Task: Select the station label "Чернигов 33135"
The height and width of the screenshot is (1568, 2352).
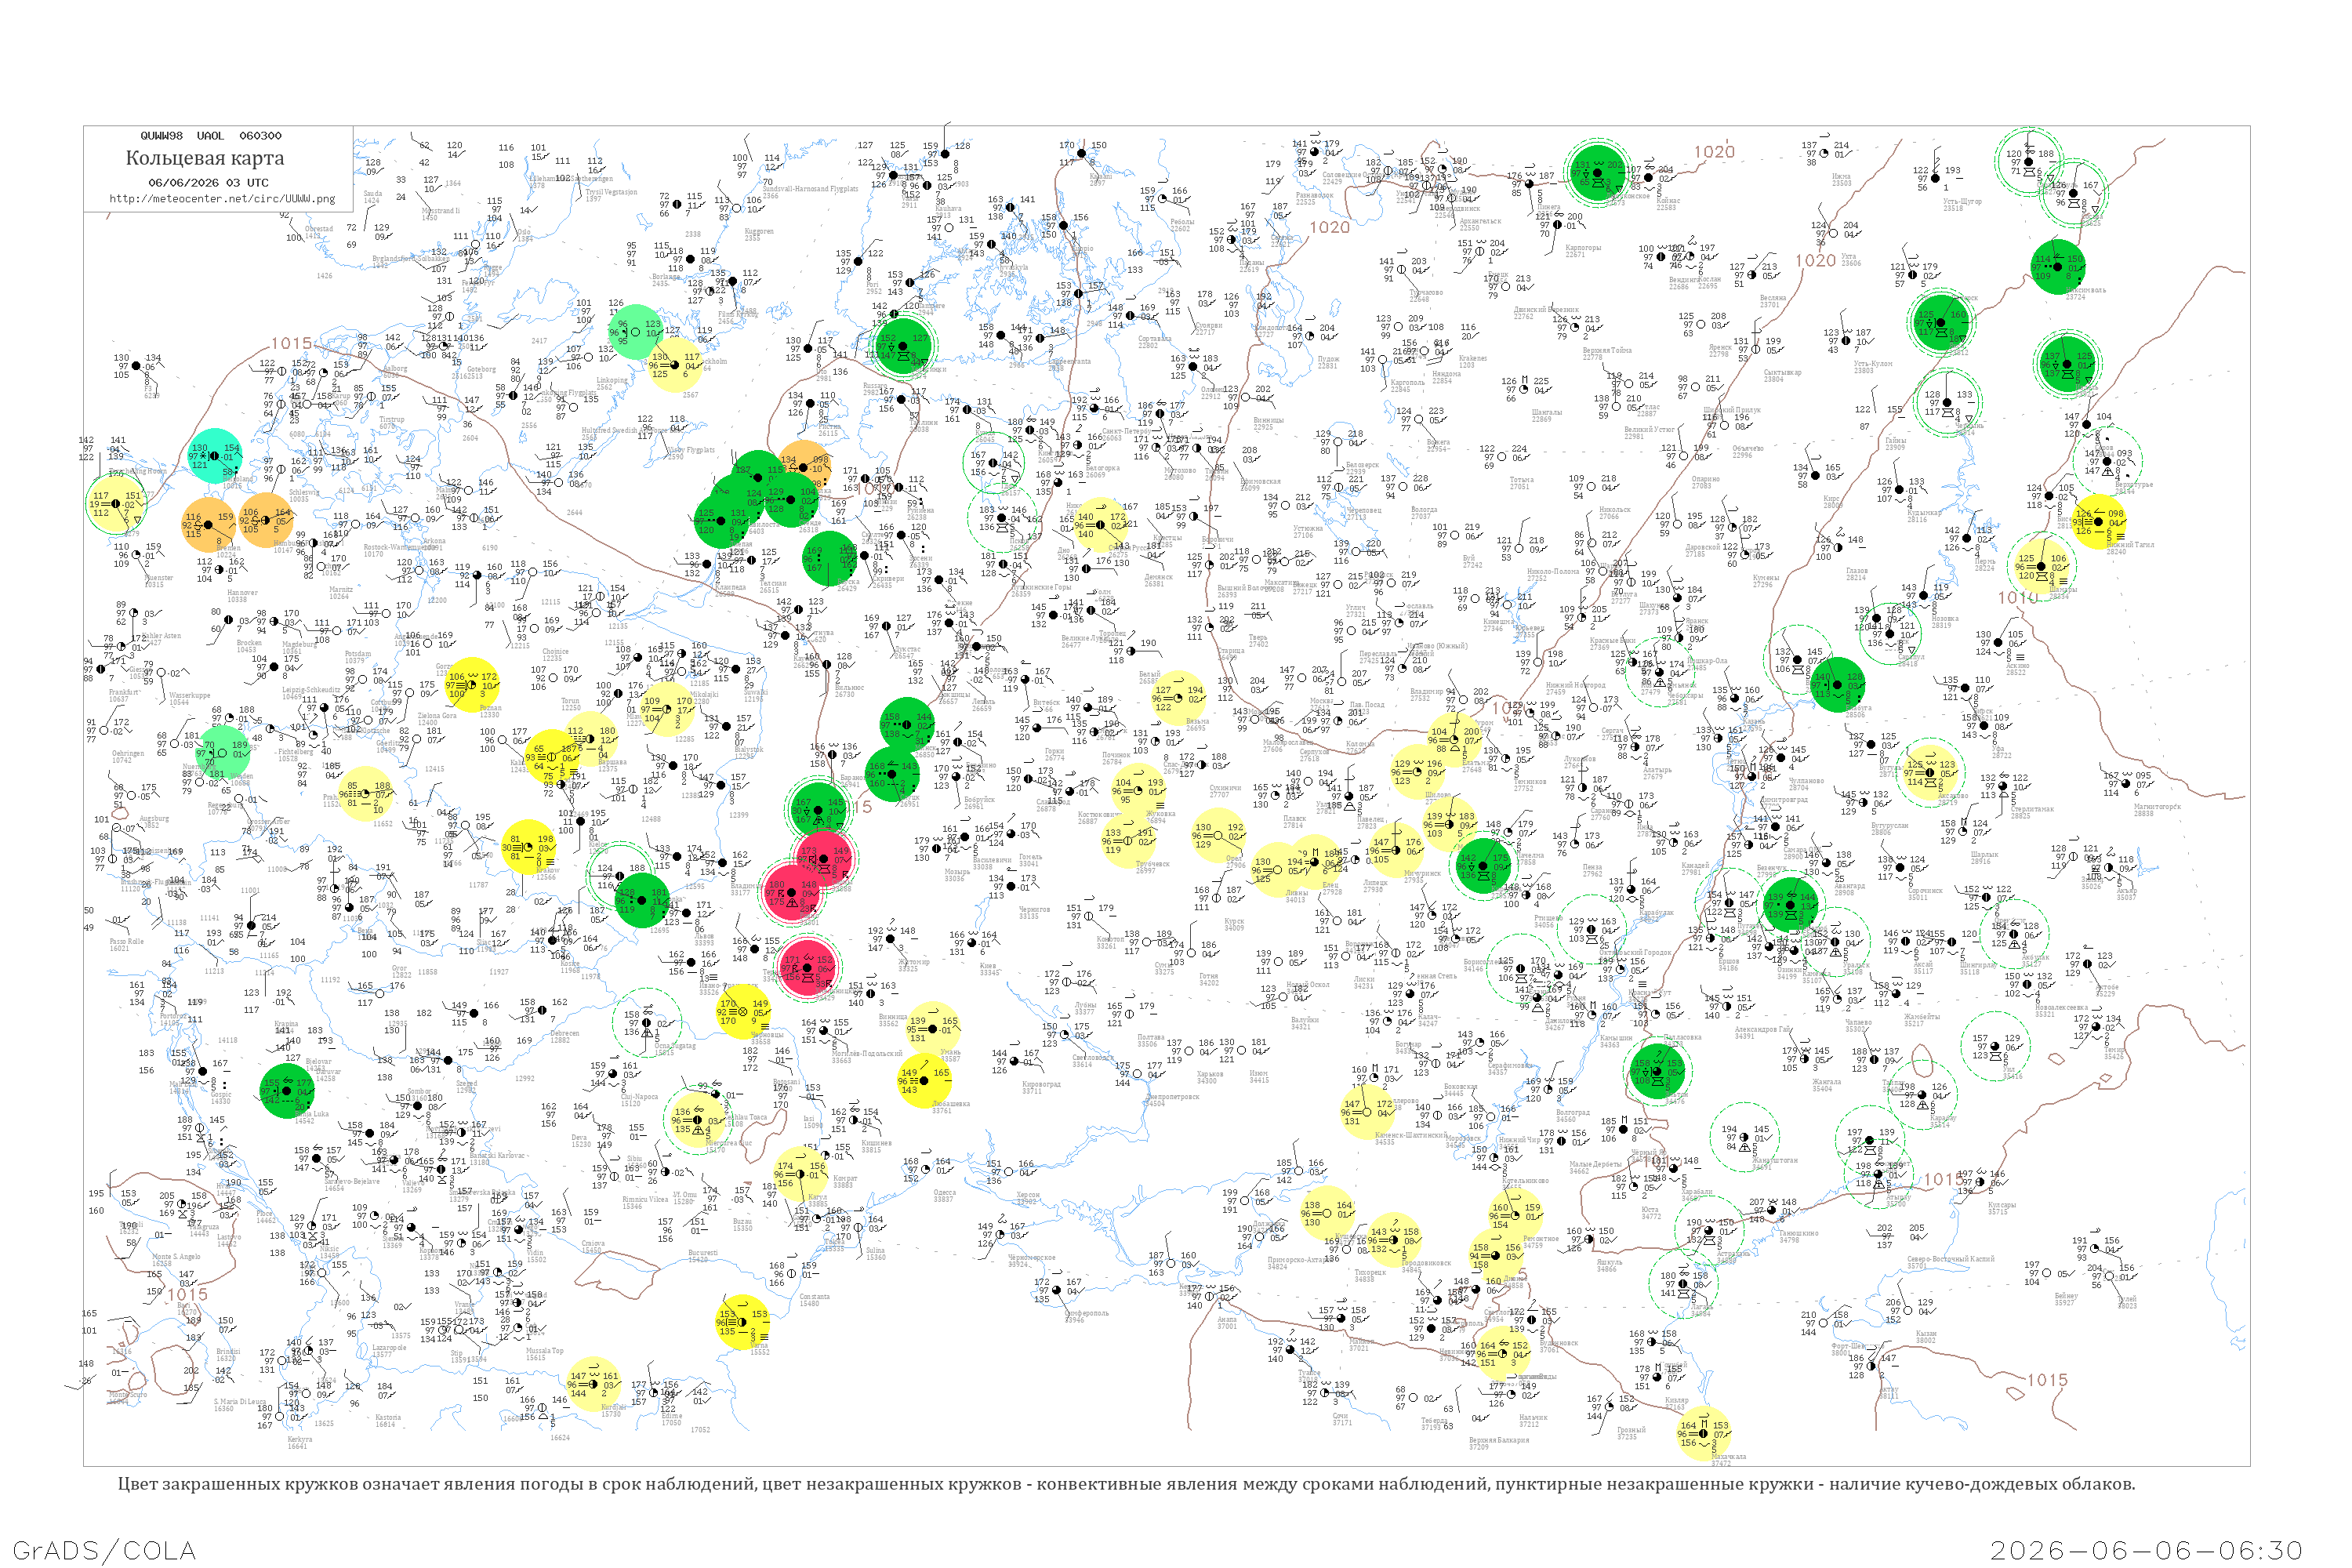Action: tap(1034, 913)
